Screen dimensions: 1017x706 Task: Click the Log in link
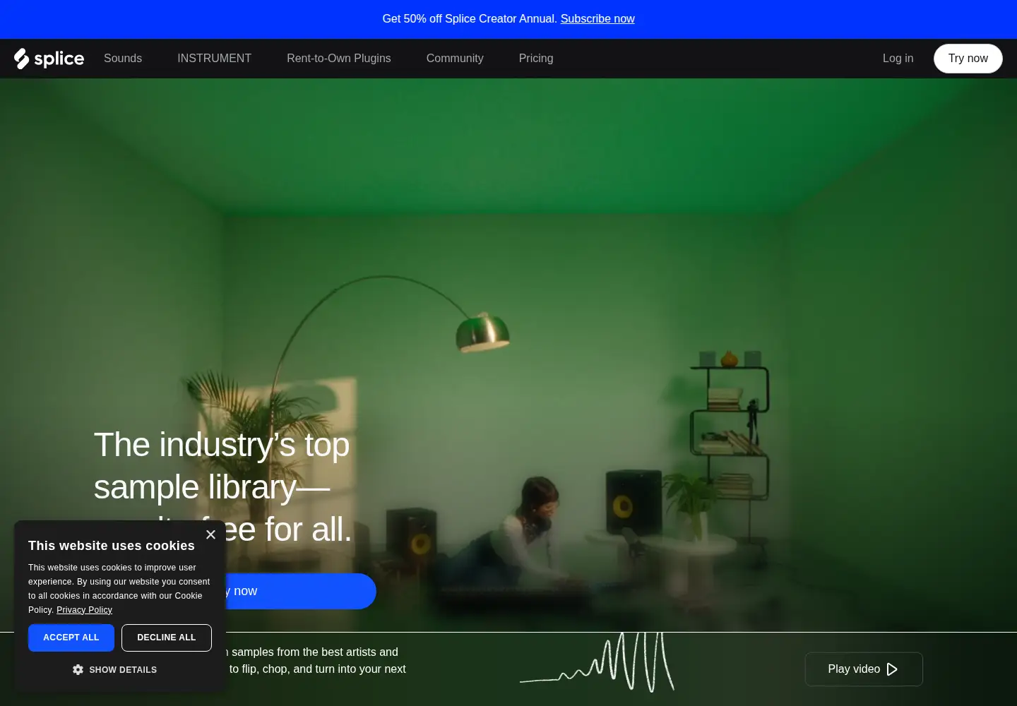coord(898,59)
